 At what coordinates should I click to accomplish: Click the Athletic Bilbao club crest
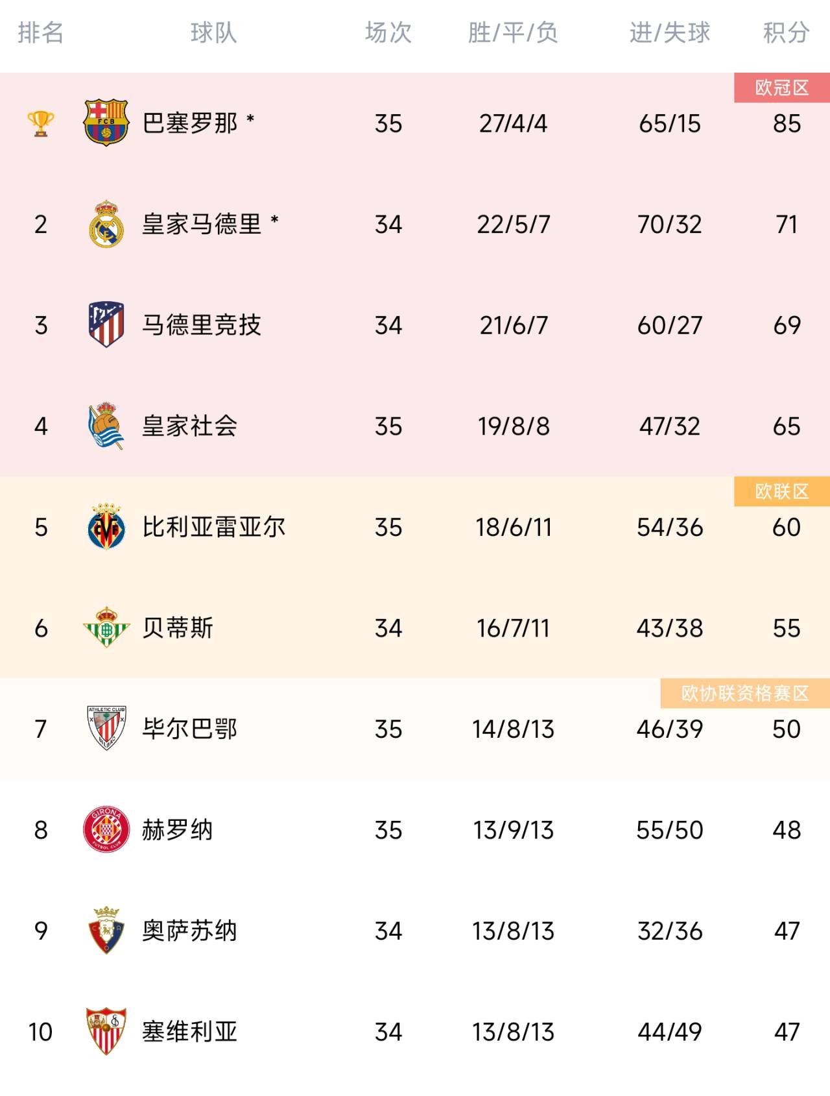(106, 728)
